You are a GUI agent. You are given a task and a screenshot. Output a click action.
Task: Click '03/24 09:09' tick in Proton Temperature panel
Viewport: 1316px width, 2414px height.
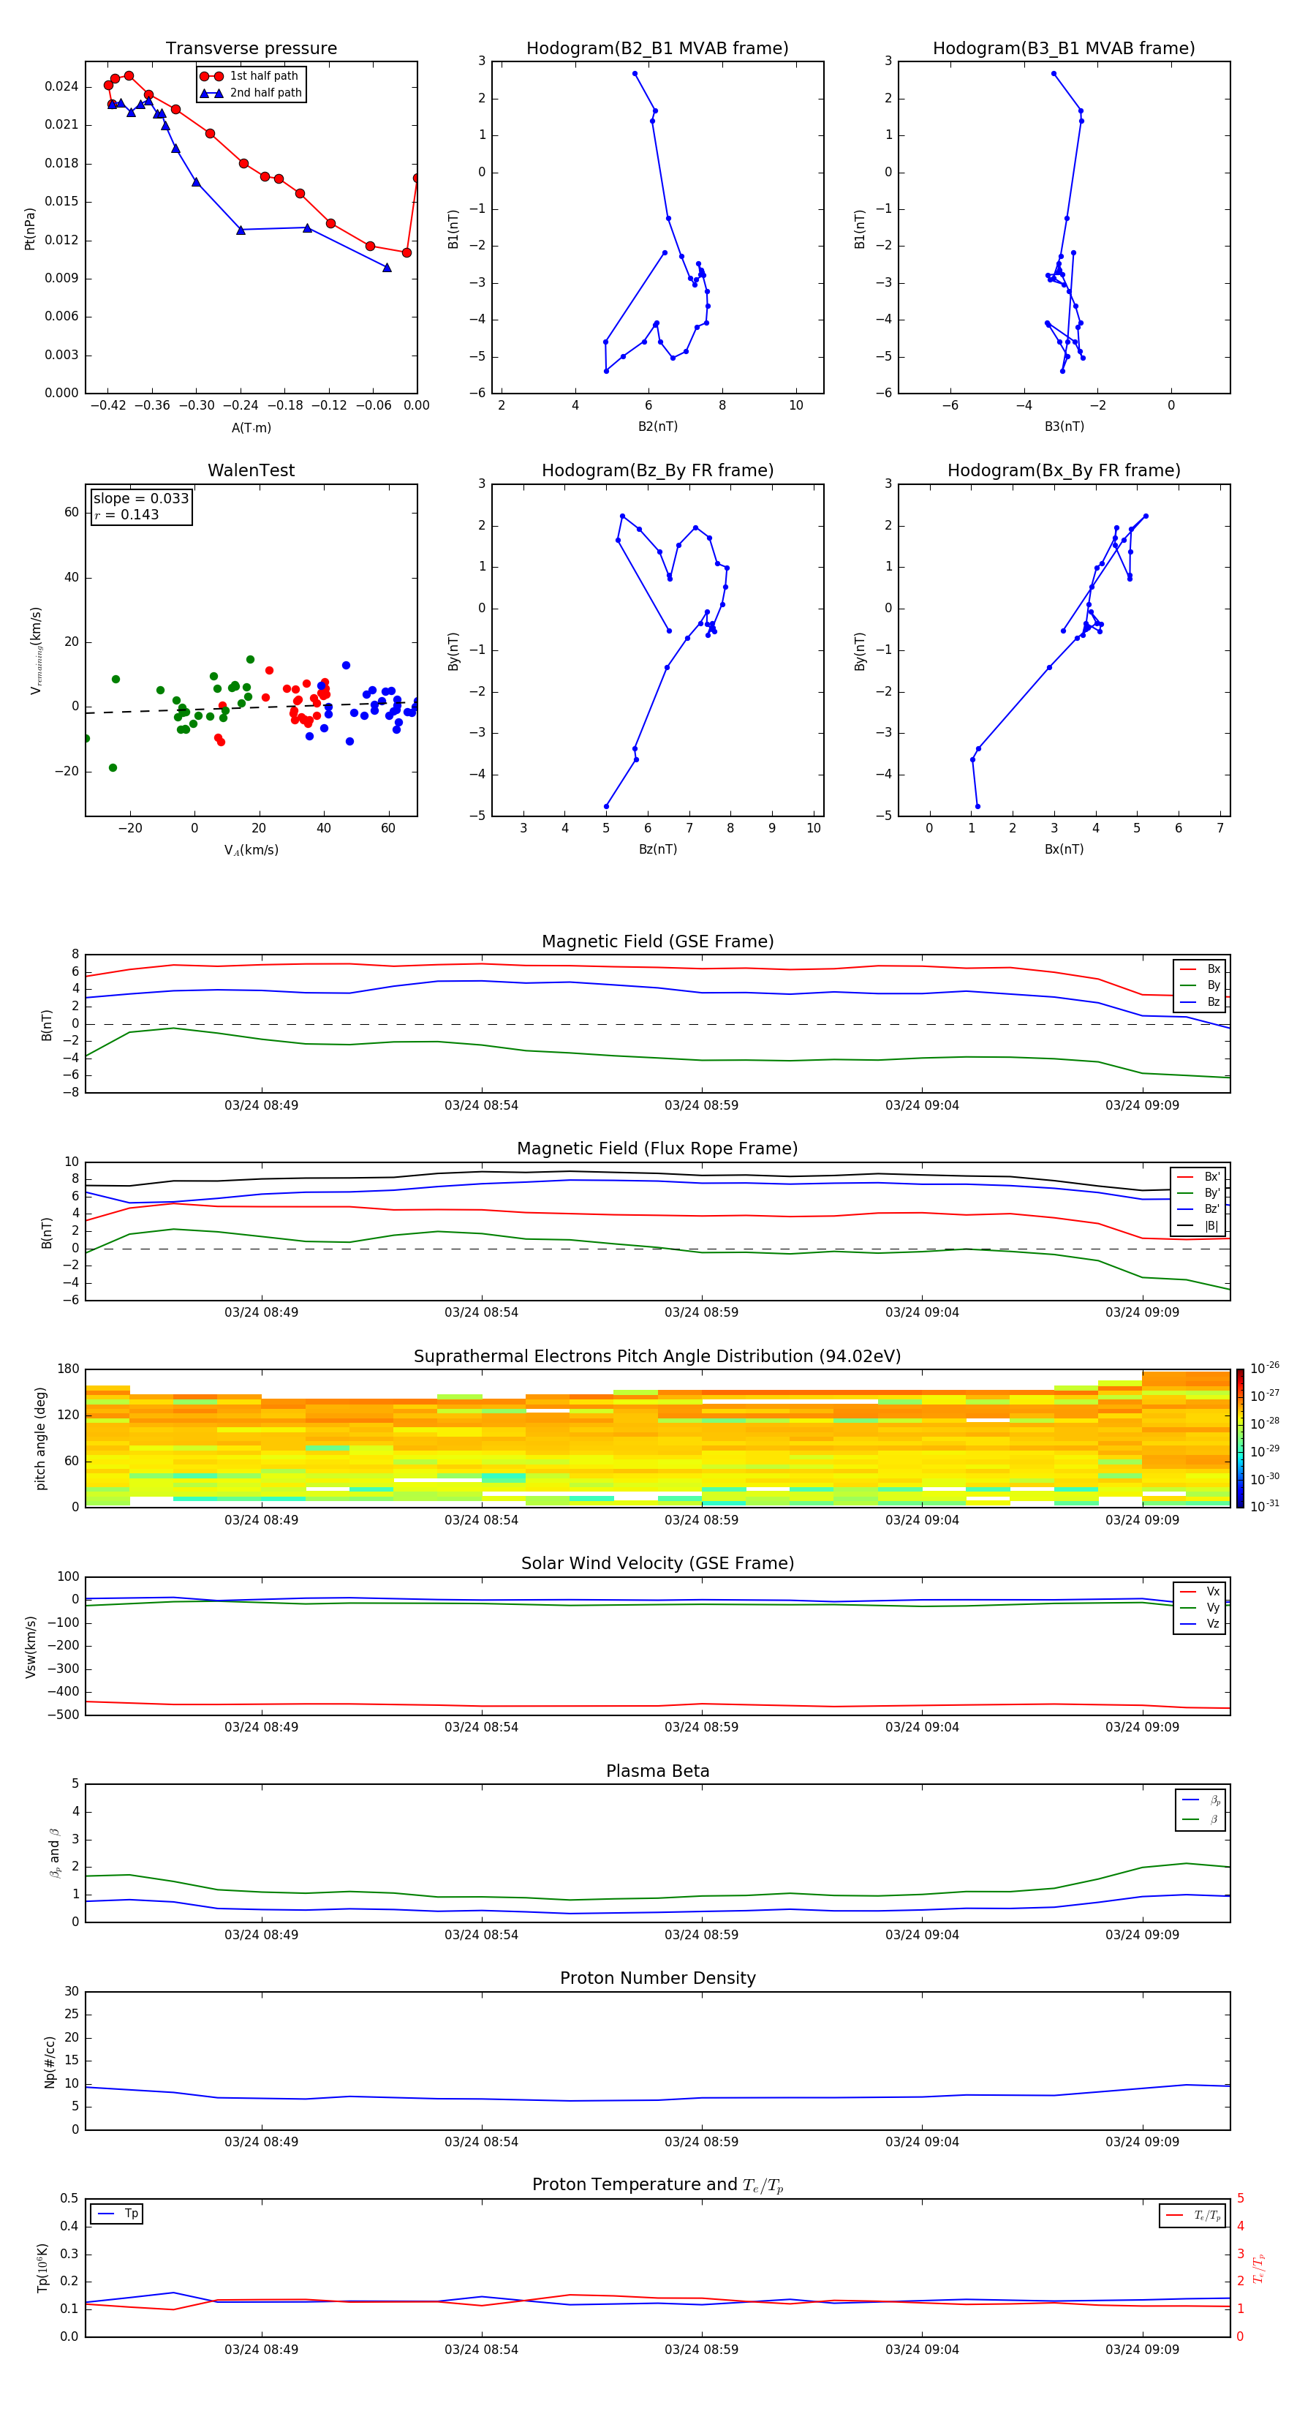pos(1142,2350)
